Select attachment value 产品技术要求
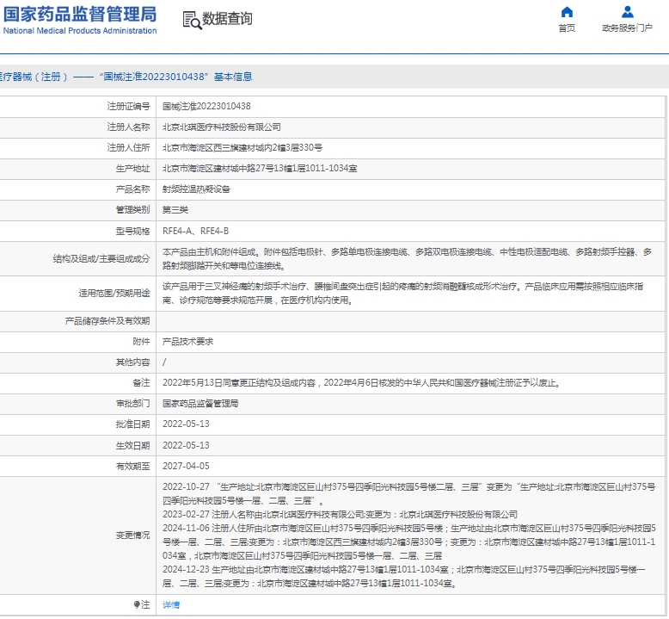The image size is (669, 619). 187,342
